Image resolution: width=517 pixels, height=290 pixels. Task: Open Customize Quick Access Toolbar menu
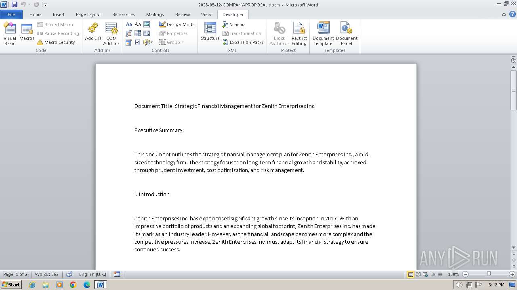45,4
